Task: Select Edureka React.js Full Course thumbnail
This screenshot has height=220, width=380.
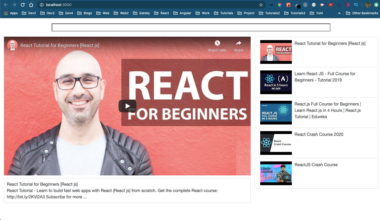Action: point(276,113)
